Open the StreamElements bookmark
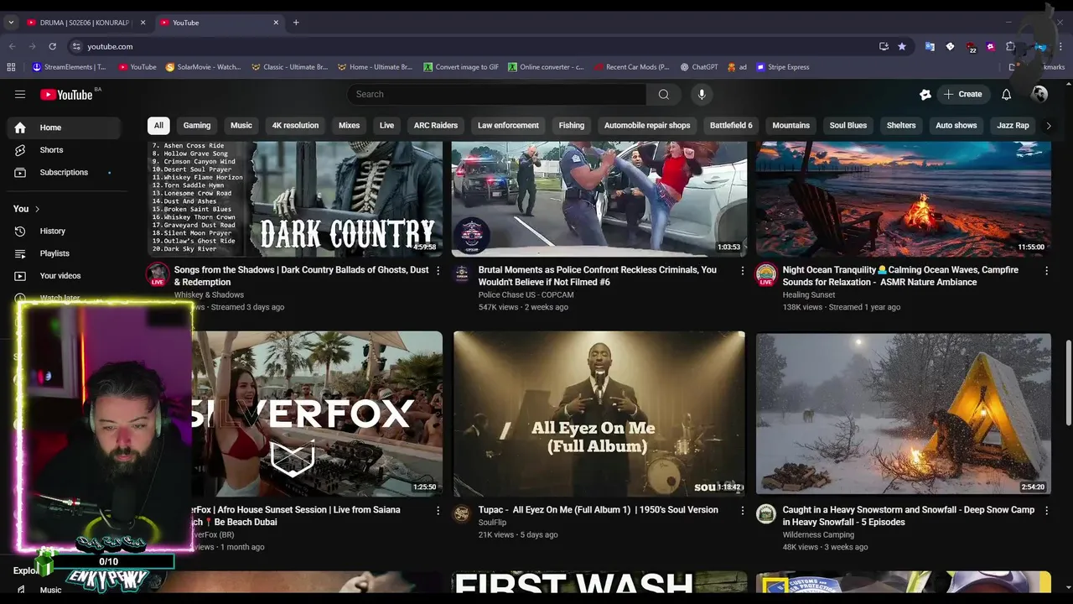The image size is (1073, 604). (x=70, y=67)
